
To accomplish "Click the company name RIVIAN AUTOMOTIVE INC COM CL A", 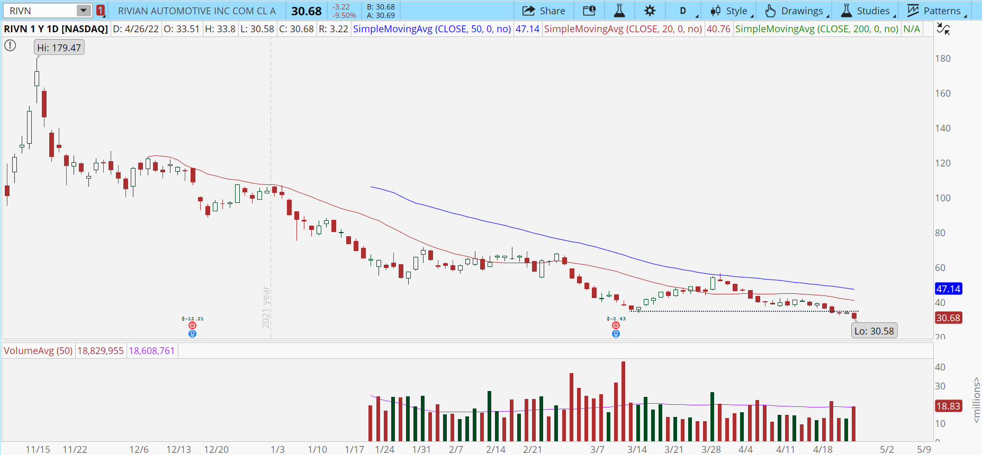I will click(x=197, y=11).
